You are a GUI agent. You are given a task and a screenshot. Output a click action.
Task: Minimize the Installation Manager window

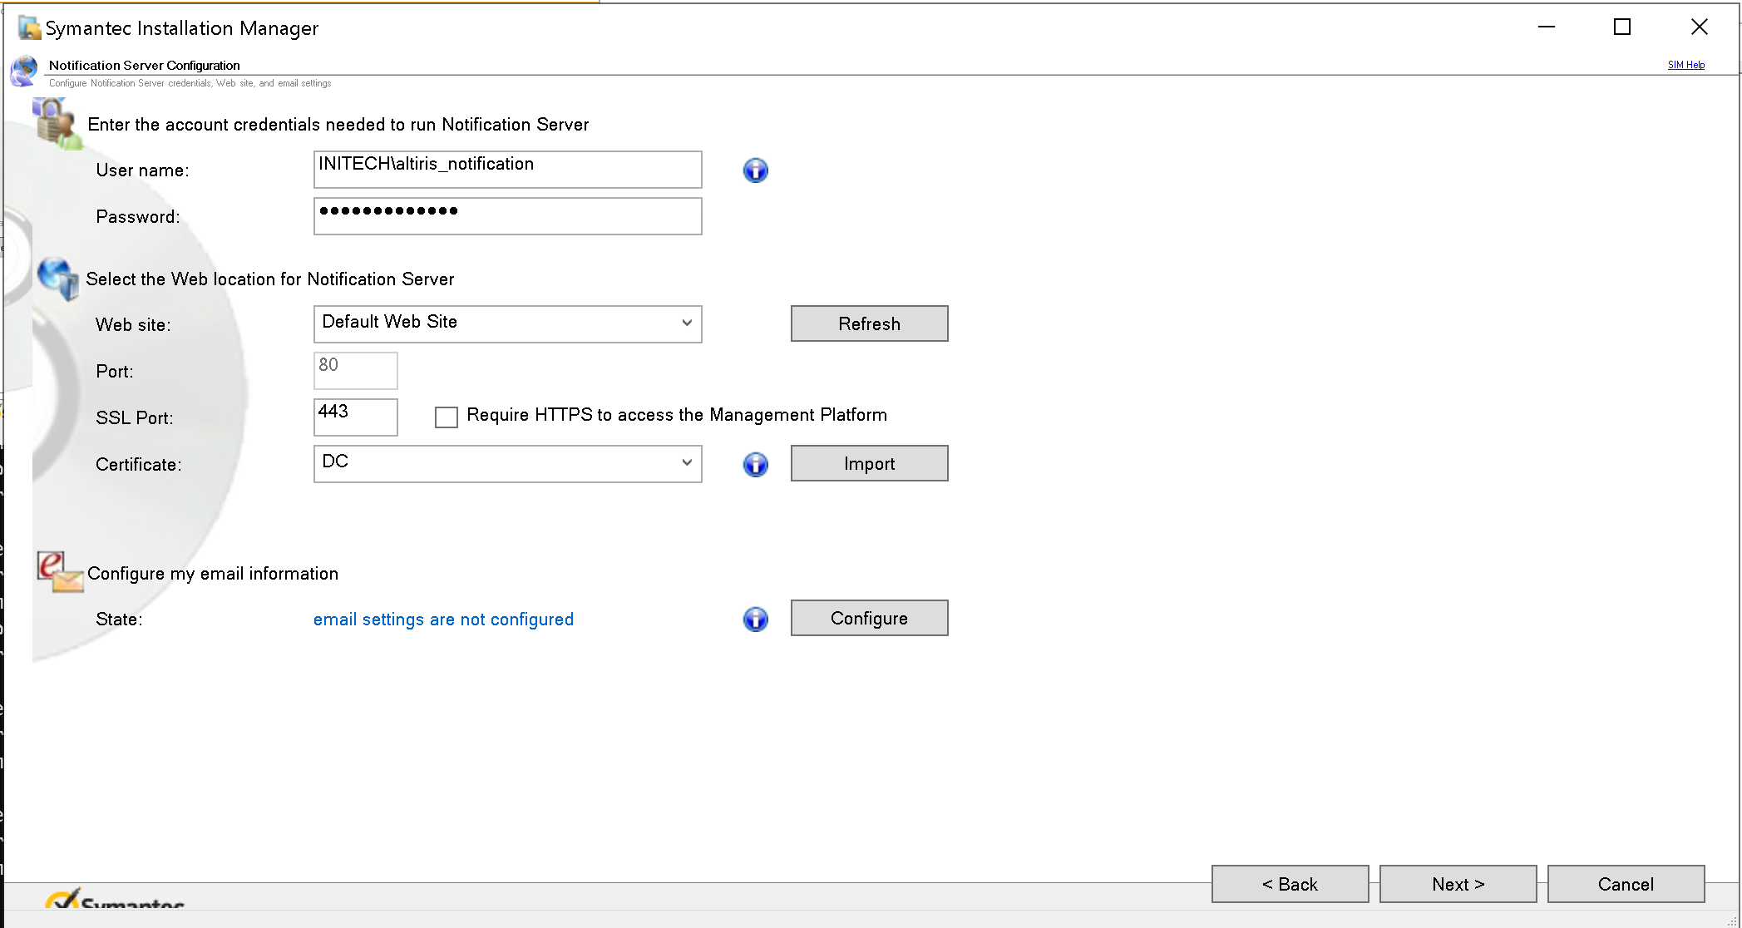click(x=1547, y=27)
